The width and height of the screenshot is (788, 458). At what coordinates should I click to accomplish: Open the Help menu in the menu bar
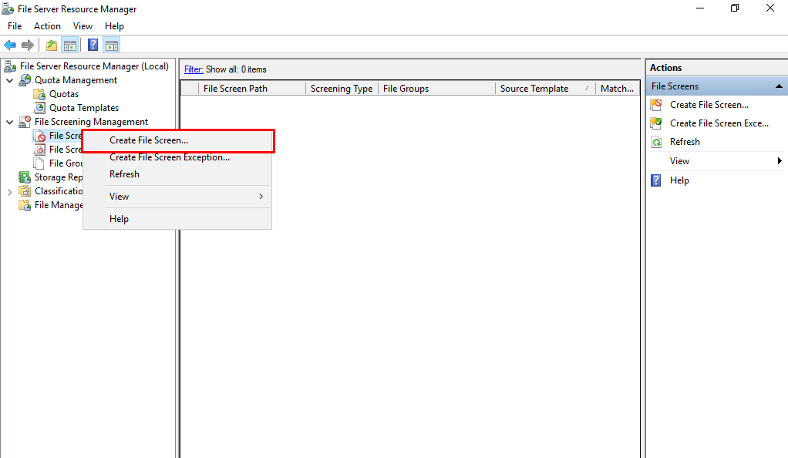[x=115, y=26]
